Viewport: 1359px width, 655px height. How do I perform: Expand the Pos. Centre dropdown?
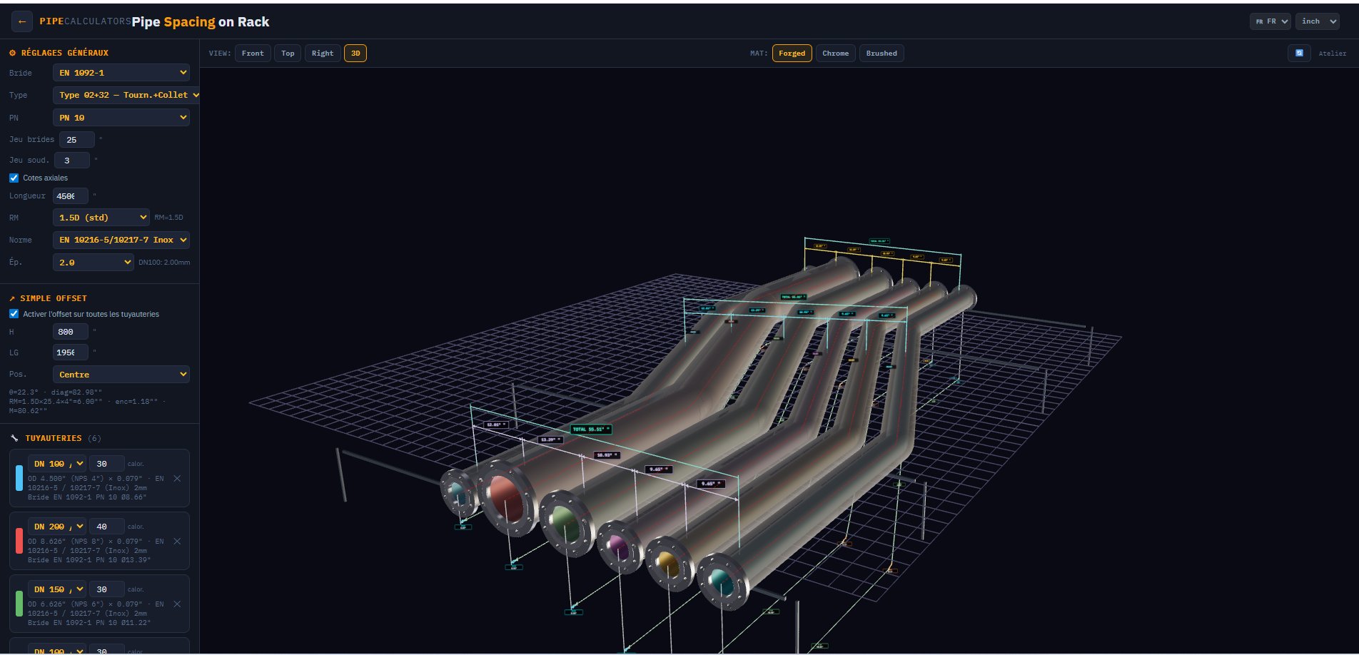[x=121, y=374]
